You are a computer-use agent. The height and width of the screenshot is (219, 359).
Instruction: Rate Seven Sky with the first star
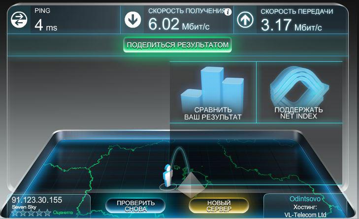coord(15,213)
